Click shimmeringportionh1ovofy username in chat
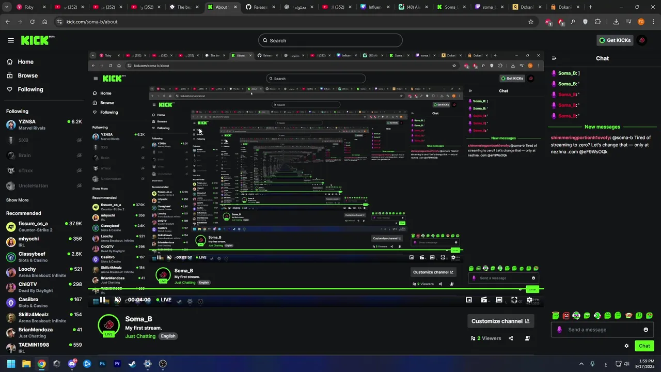The width and height of the screenshot is (661, 372). pos(580,138)
